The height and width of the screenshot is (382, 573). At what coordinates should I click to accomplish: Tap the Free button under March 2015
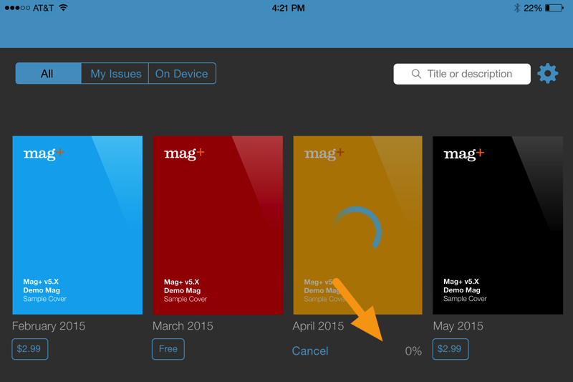[168, 349]
